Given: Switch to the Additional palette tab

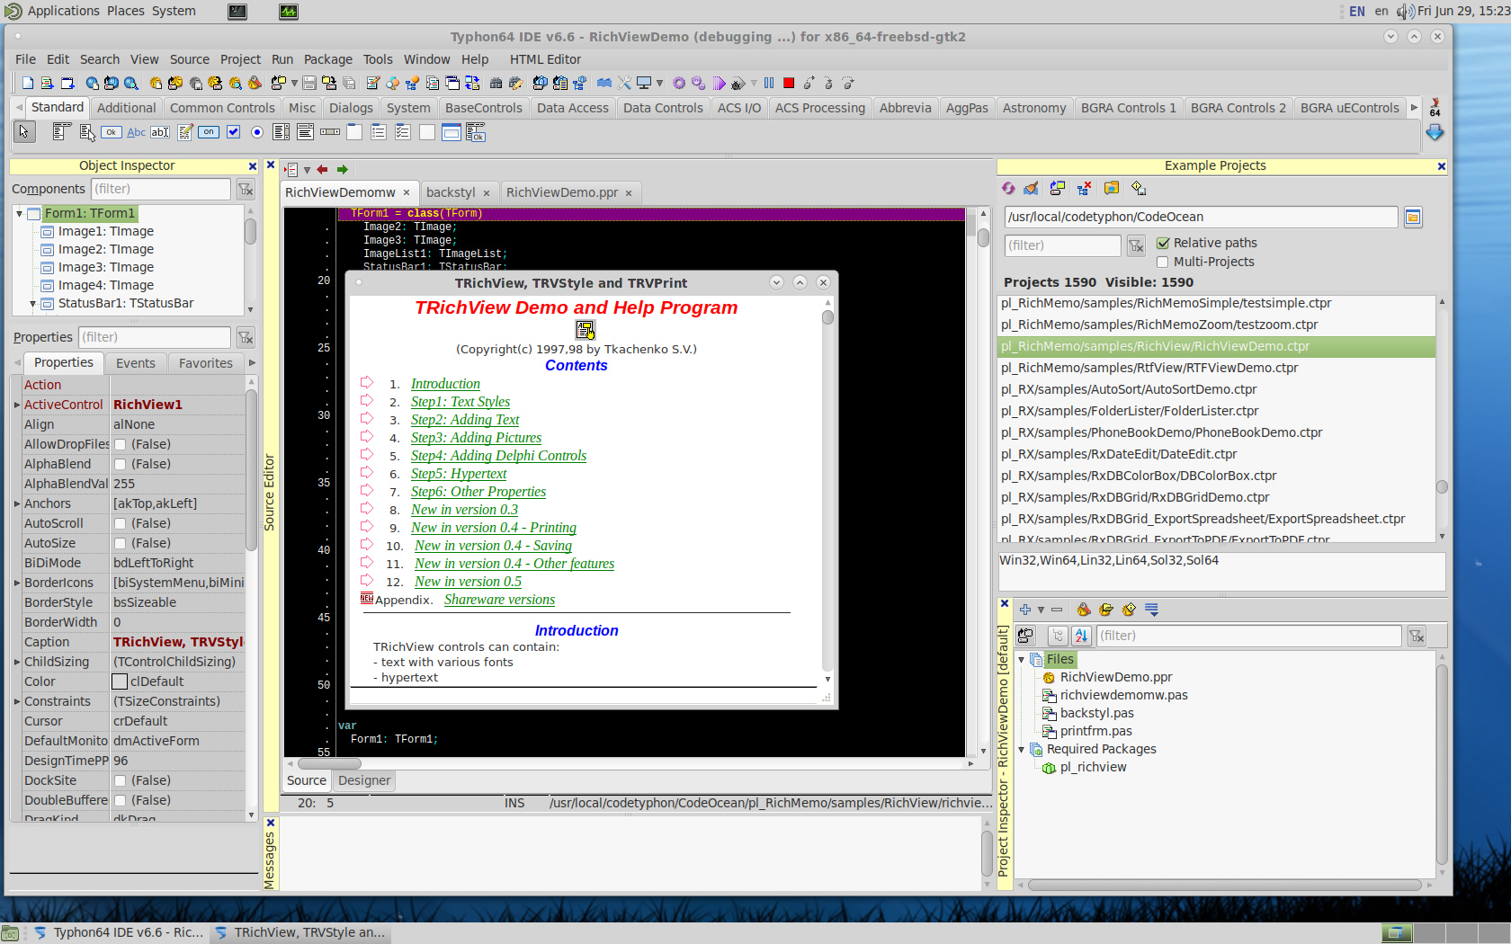Looking at the screenshot, I should tap(127, 108).
